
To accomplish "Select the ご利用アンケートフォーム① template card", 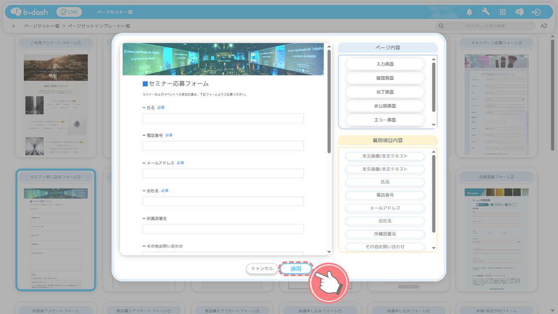I will point(56,97).
